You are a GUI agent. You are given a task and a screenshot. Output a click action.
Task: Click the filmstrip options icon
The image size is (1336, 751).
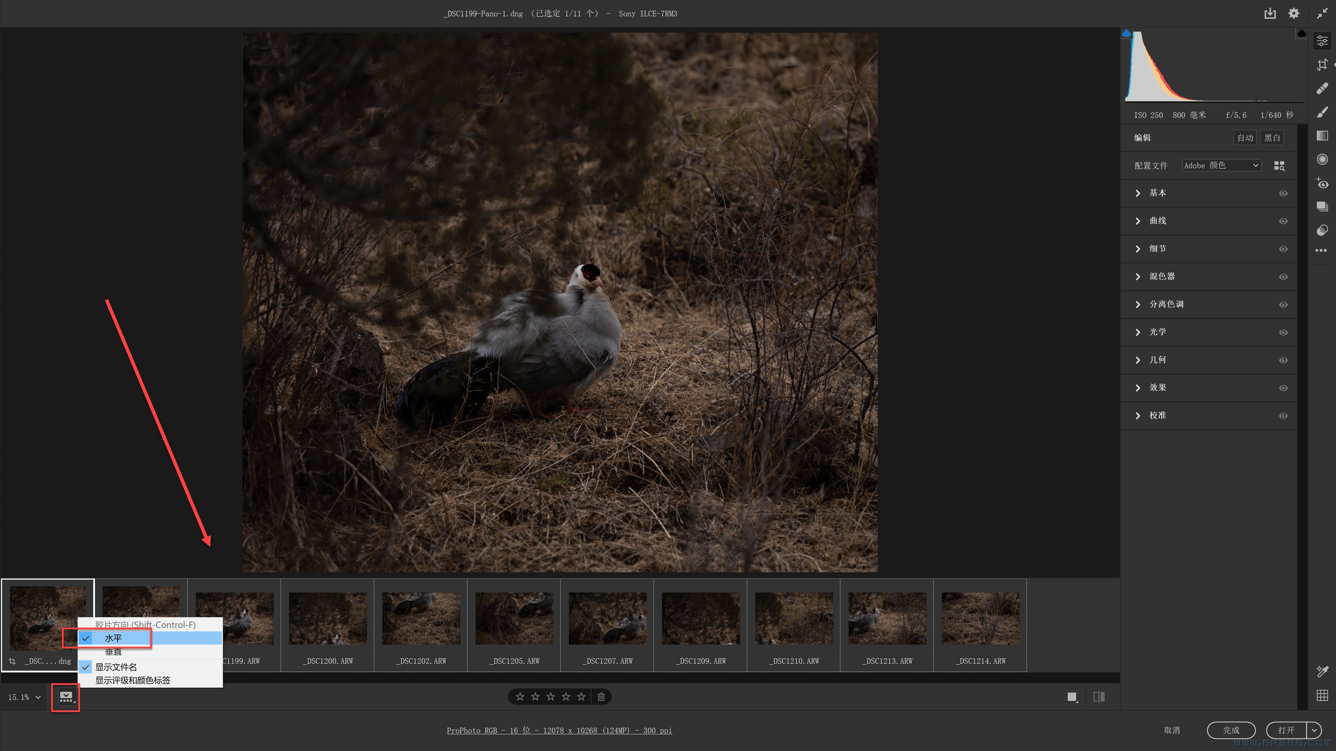[66, 697]
